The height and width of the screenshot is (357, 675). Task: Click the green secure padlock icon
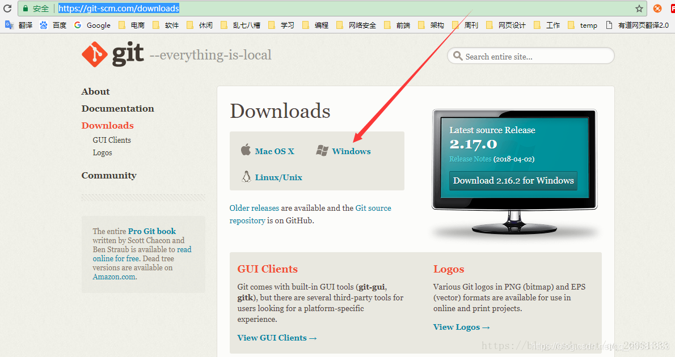(26, 8)
